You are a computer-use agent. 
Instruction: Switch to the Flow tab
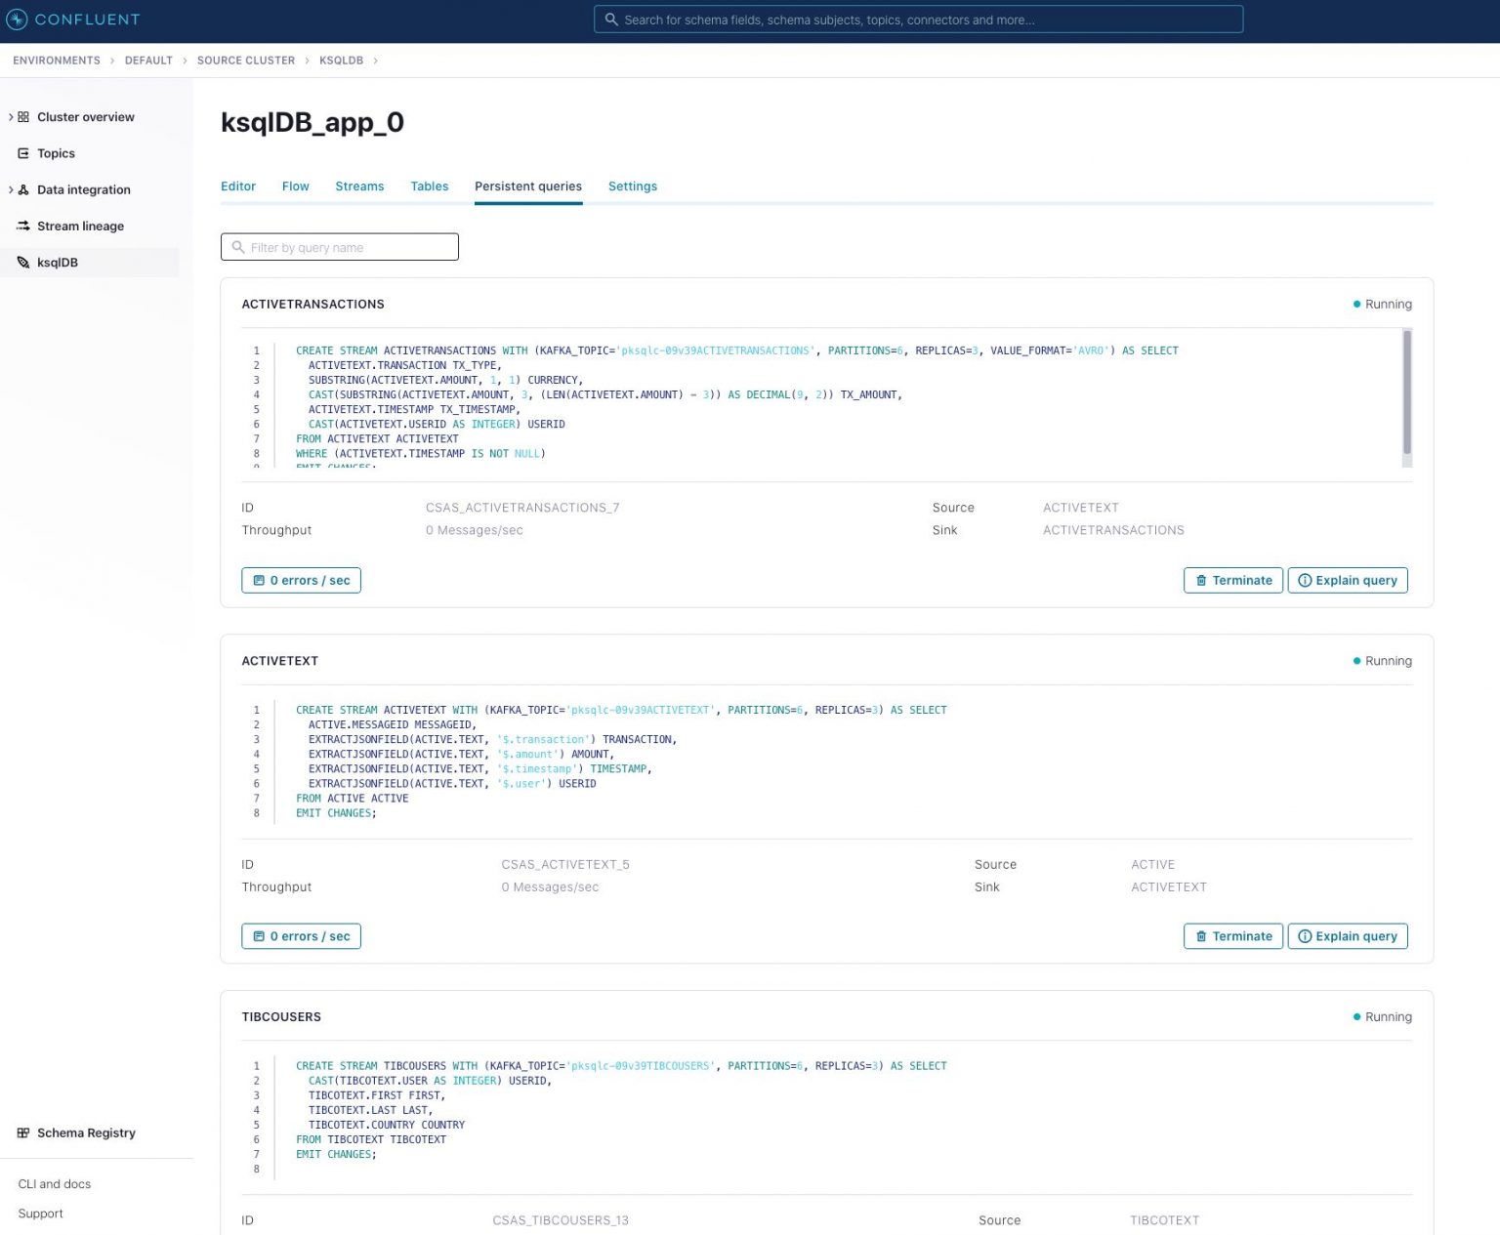pos(295,186)
